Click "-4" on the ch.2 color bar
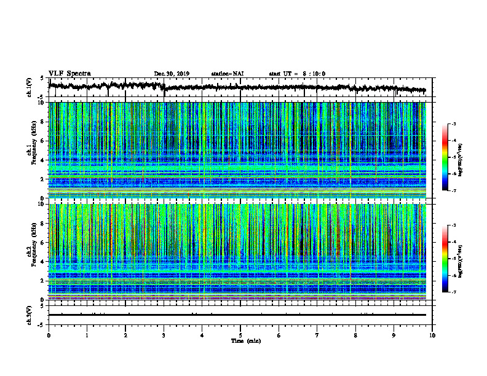The image size is (487, 376). tap(453, 242)
